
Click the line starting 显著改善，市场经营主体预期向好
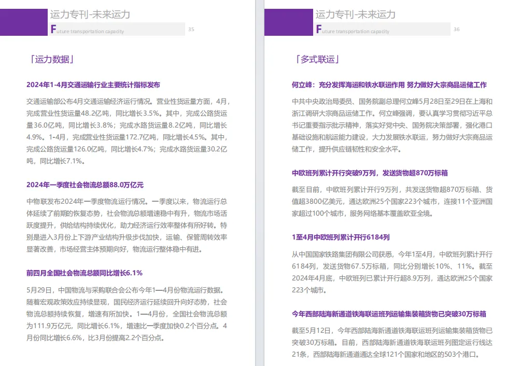pos(115,249)
